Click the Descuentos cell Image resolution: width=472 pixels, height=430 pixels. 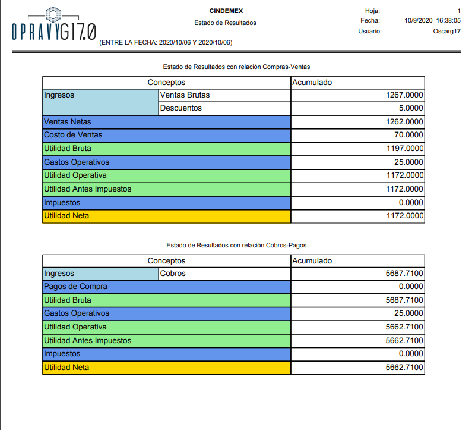click(x=224, y=109)
